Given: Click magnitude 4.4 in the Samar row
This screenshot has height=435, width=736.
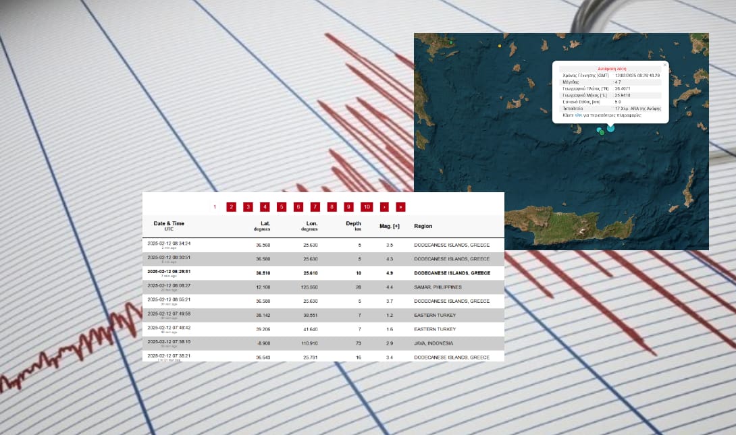Looking at the screenshot, I should pos(390,287).
